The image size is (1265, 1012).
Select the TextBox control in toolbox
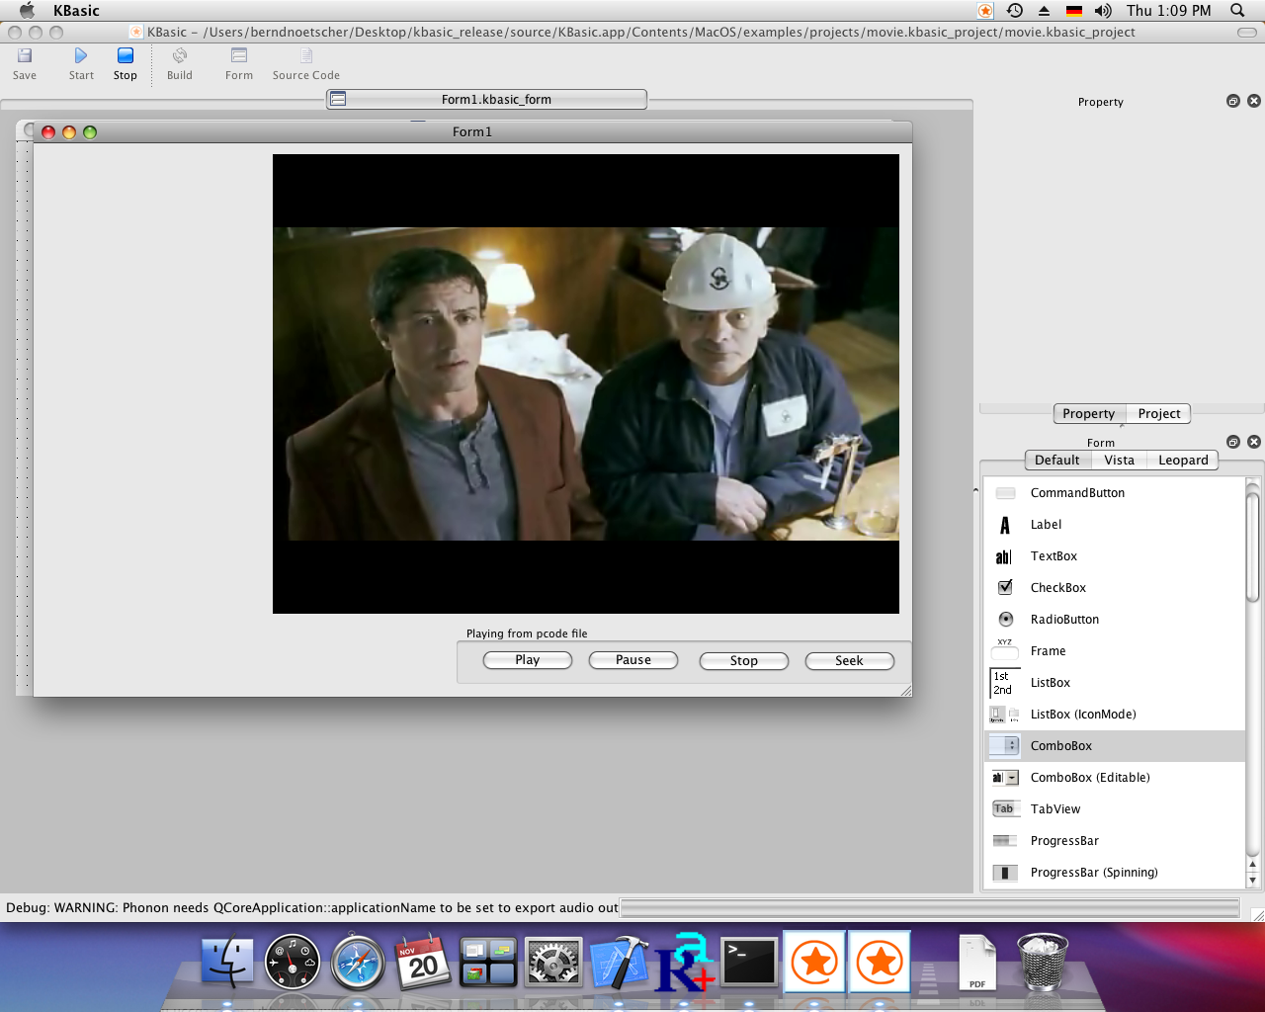point(1054,556)
